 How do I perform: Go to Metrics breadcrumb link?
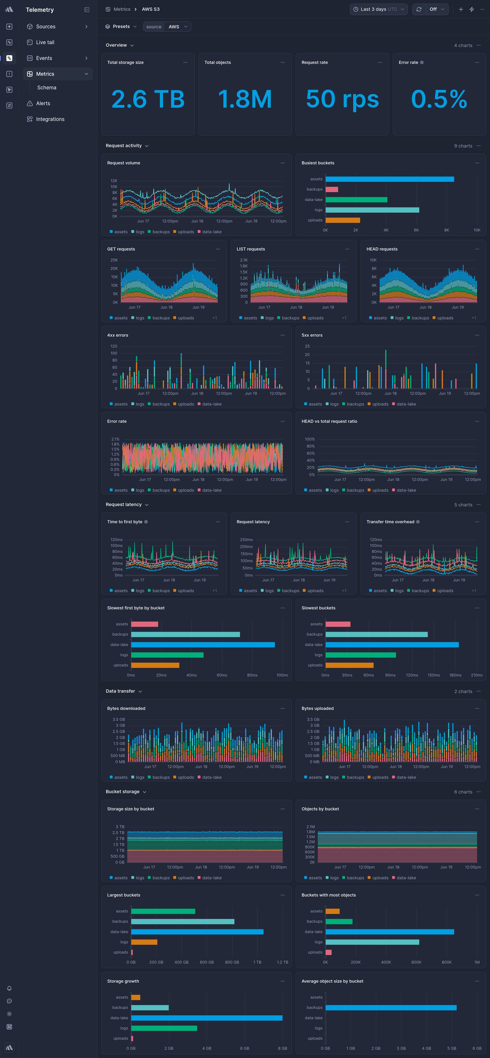click(x=122, y=9)
